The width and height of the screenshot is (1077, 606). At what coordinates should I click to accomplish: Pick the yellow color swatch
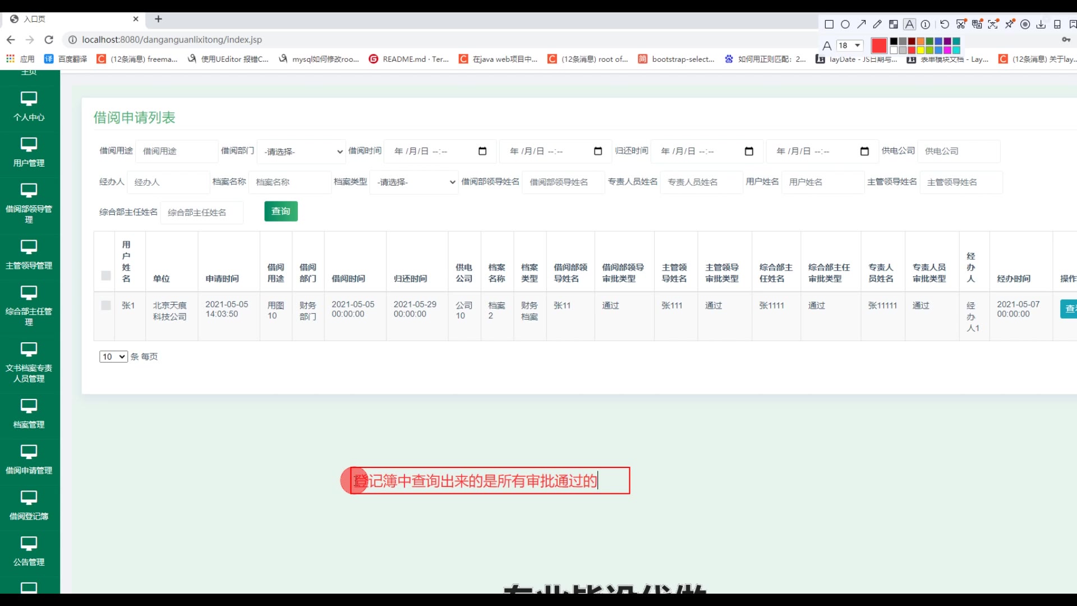click(920, 50)
